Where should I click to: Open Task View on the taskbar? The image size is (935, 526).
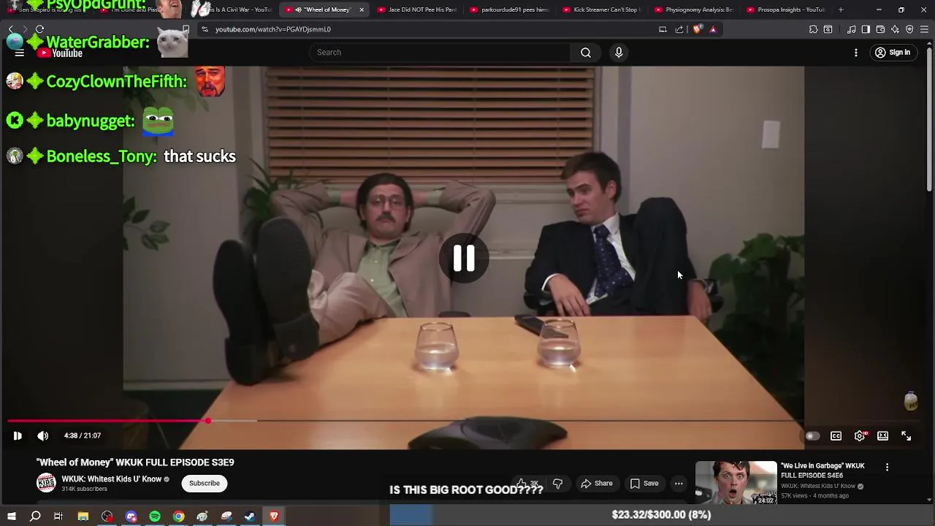[58, 517]
